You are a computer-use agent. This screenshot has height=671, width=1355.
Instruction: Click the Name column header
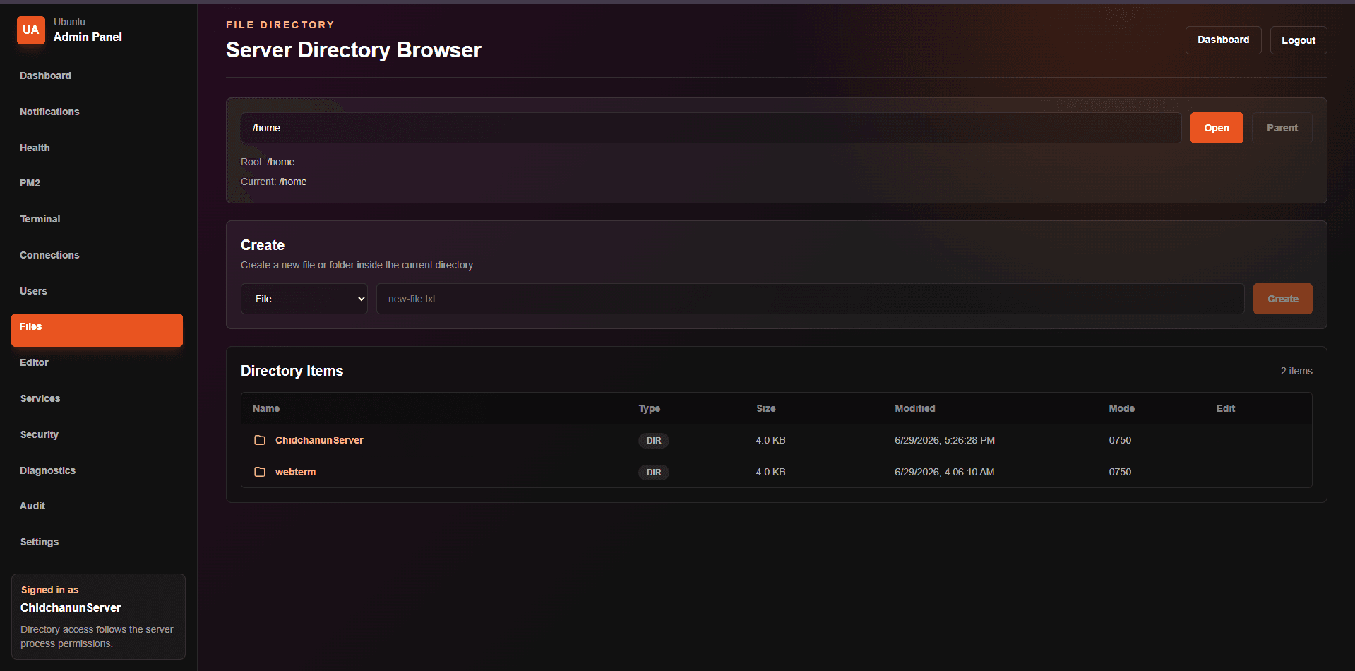point(266,408)
